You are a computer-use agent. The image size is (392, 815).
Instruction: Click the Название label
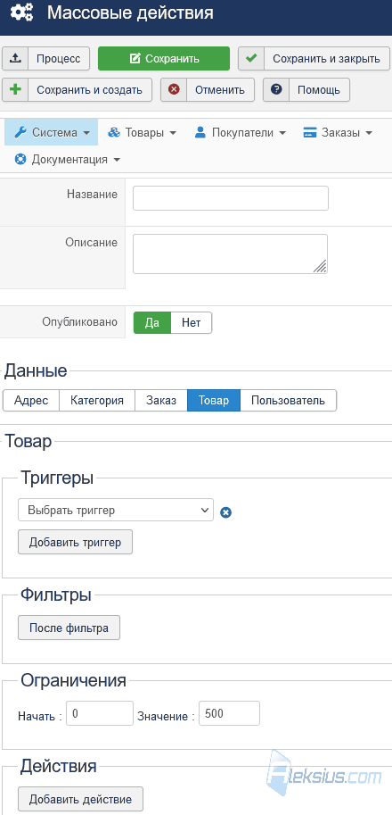pos(93,195)
